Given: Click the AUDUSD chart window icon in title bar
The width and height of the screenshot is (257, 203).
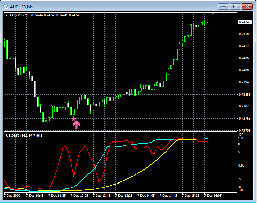Looking at the screenshot, I should point(6,7).
